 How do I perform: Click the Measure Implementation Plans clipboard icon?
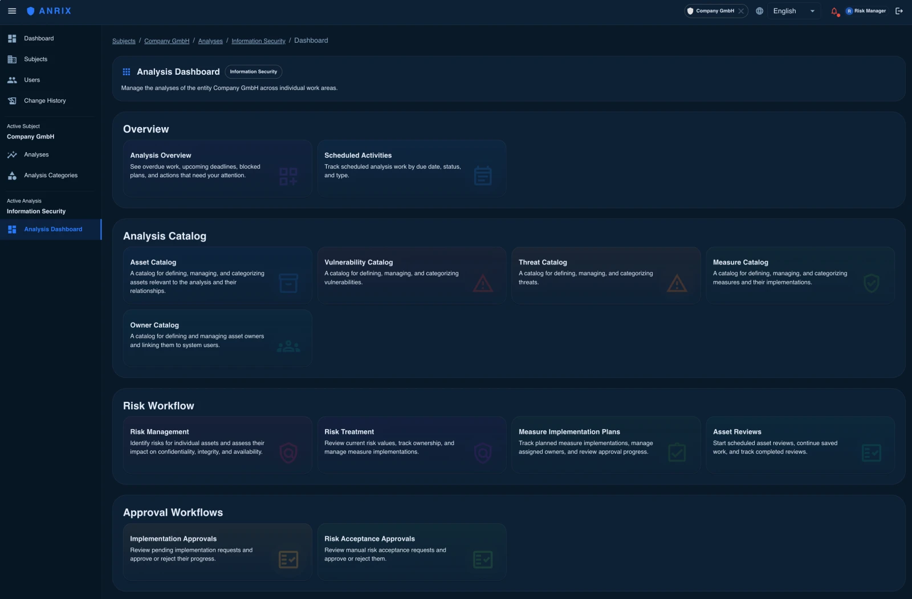click(x=677, y=453)
